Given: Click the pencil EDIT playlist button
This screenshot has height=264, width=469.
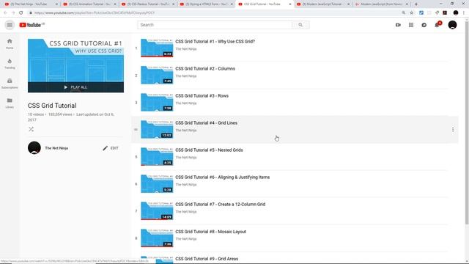Looking at the screenshot, I should pos(111,148).
